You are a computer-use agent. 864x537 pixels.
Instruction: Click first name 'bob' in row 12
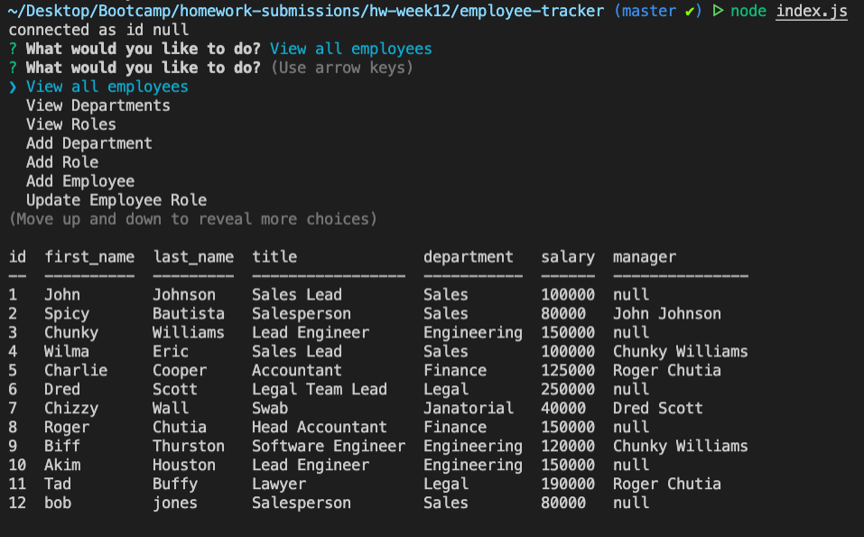[x=58, y=503]
